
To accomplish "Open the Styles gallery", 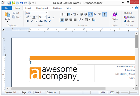I will [x=115, y=17].
